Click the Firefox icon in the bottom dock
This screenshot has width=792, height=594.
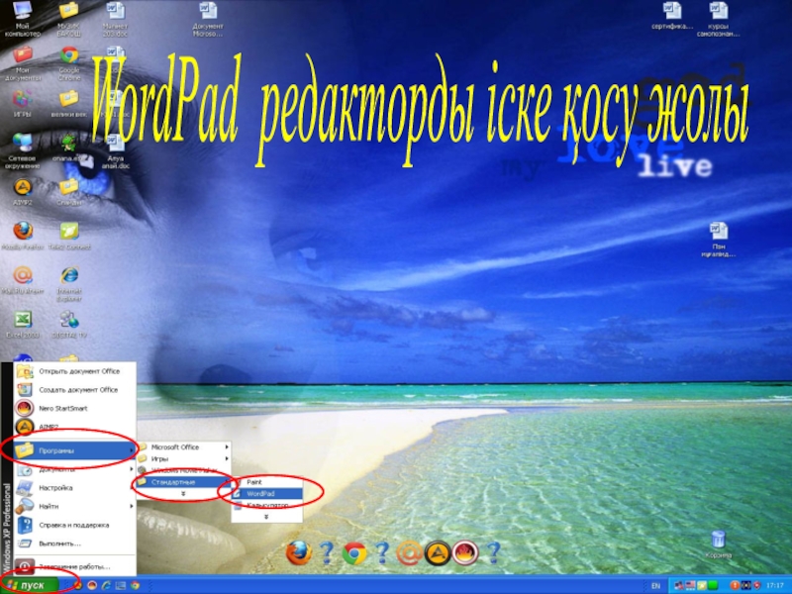[x=299, y=552]
